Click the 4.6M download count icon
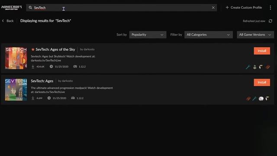The width and height of the screenshot is (277, 156). click(33, 98)
